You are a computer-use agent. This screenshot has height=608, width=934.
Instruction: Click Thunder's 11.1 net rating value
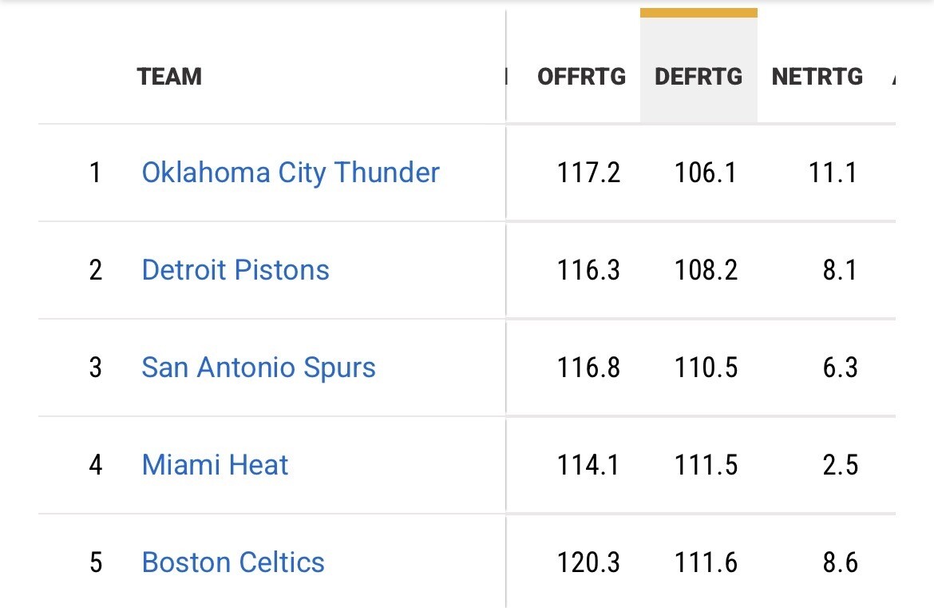click(x=833, y=173)
